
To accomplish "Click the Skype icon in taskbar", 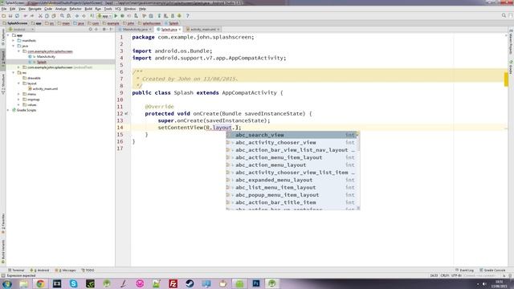I will 73,283.
